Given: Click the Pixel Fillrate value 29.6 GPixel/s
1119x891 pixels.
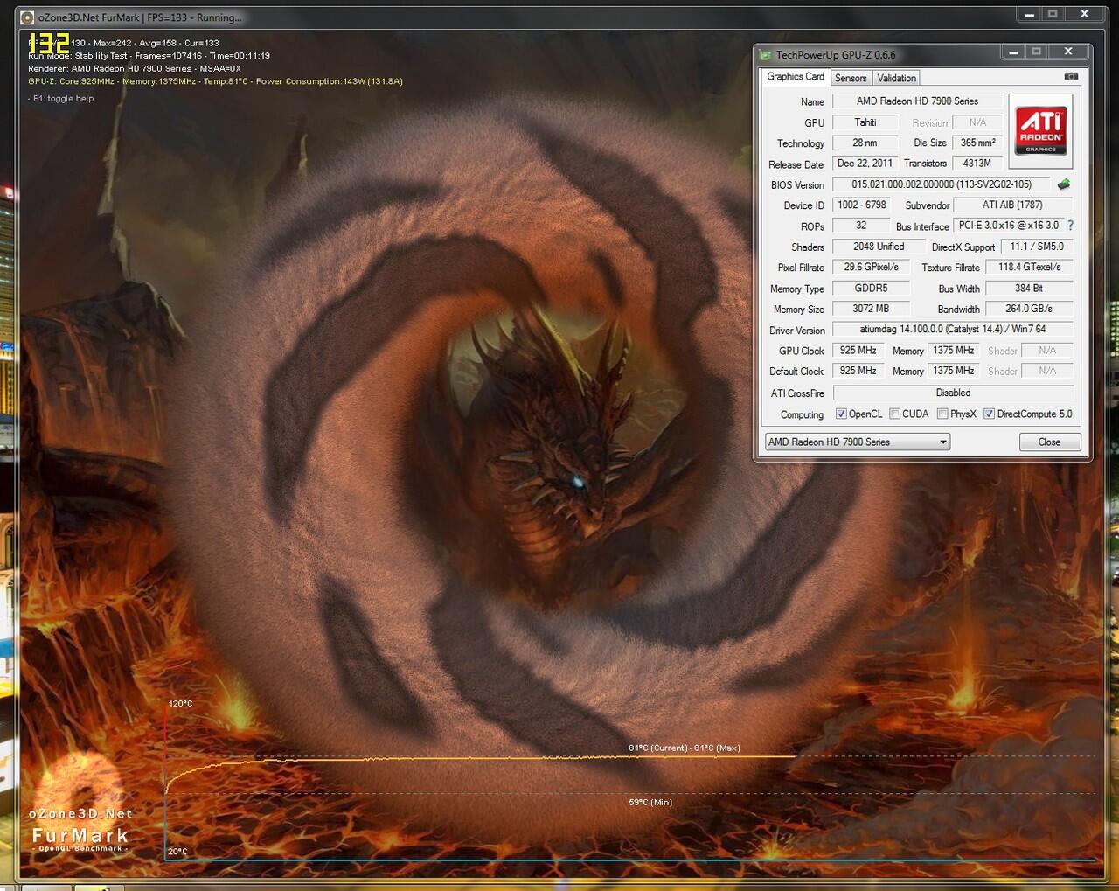Looking at the screenshot, I should coord(872,268).
